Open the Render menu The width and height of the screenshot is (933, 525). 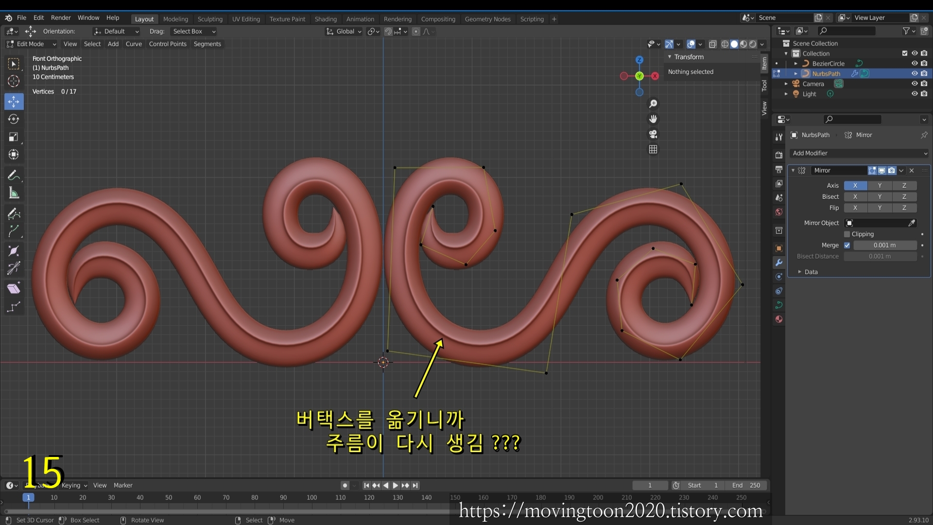[61, 18]
